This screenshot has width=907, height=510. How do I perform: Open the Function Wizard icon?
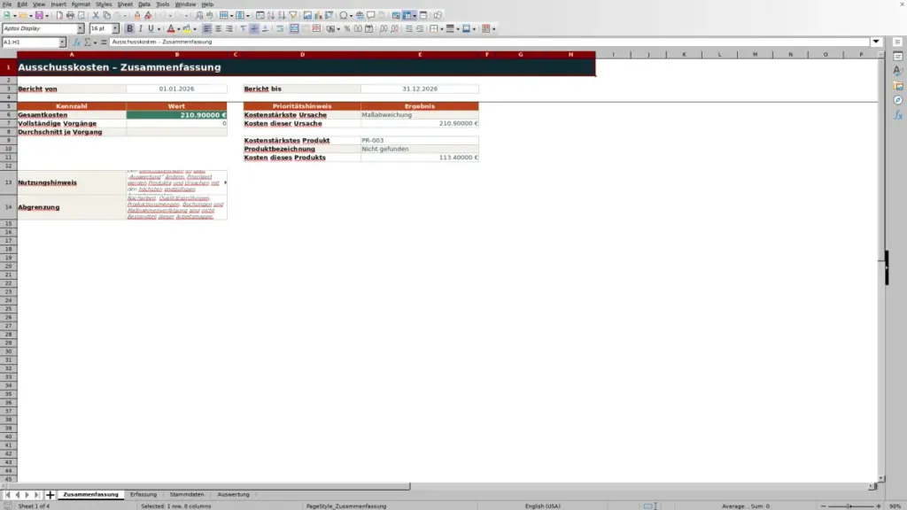point(76,42)
